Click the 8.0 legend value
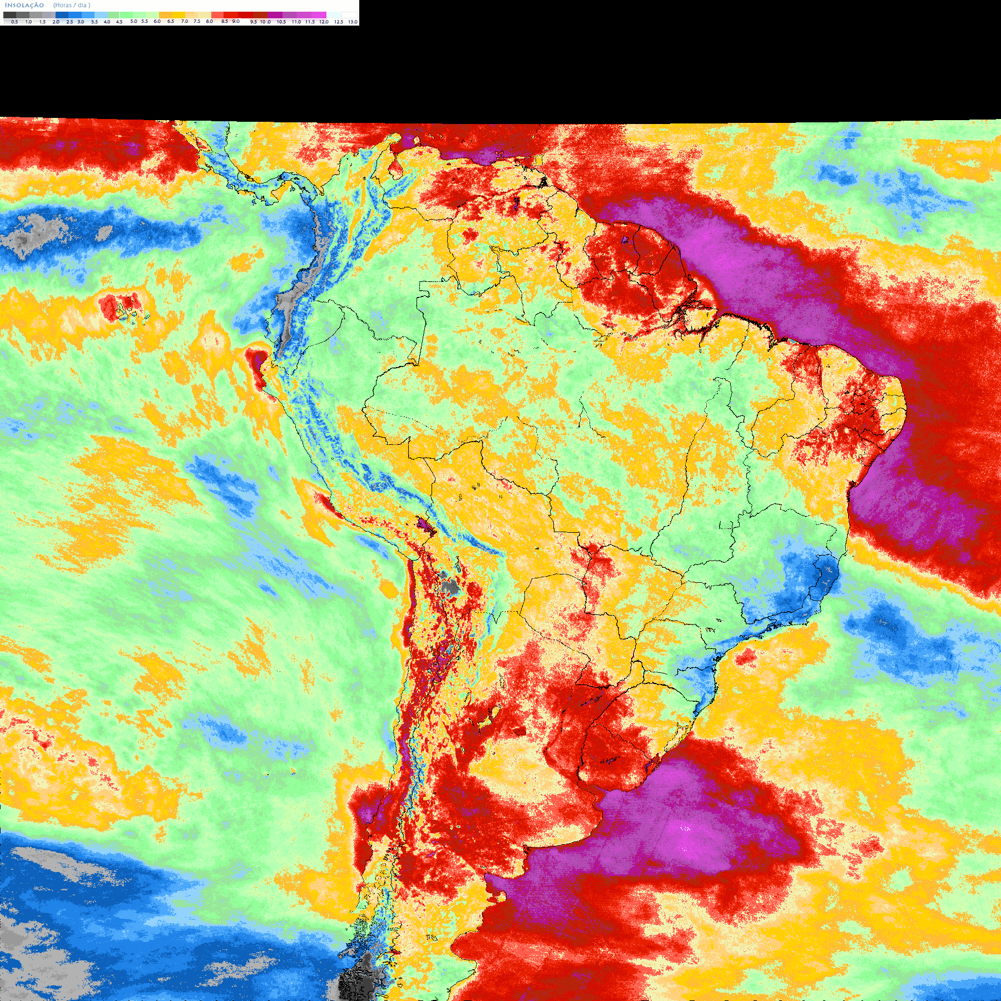The image size is (1001, 1001). pos(210,21)
